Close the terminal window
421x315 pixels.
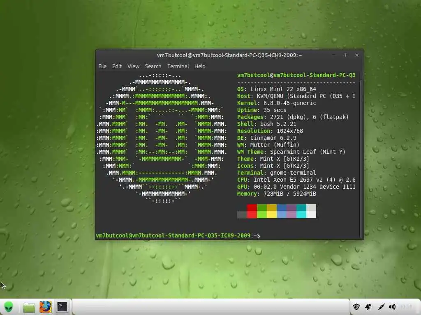click(x=357, y=55)
